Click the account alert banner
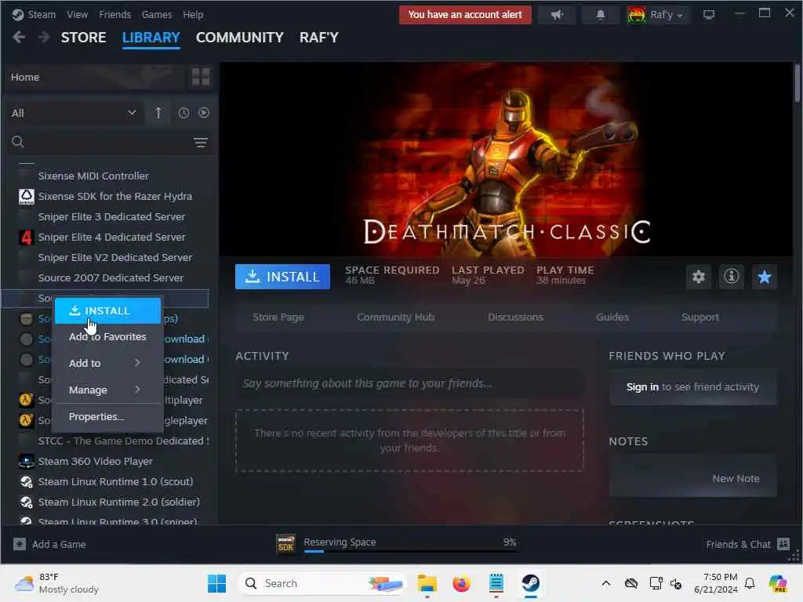 (465, 15)
